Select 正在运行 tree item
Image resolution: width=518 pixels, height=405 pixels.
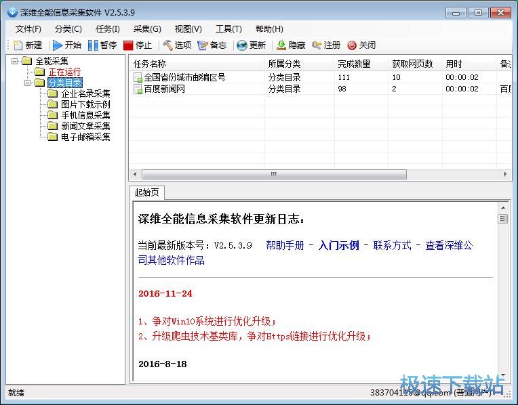65,72
